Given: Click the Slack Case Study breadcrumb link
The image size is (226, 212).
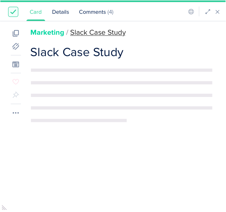Looking at the screenshot, I should 98,33.
